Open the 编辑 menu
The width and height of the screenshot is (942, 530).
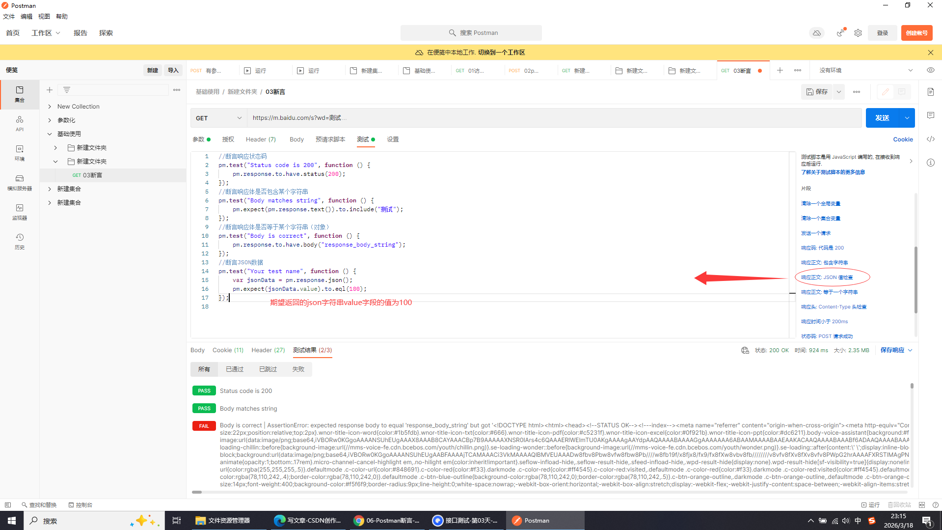click(x=27, y=17)
